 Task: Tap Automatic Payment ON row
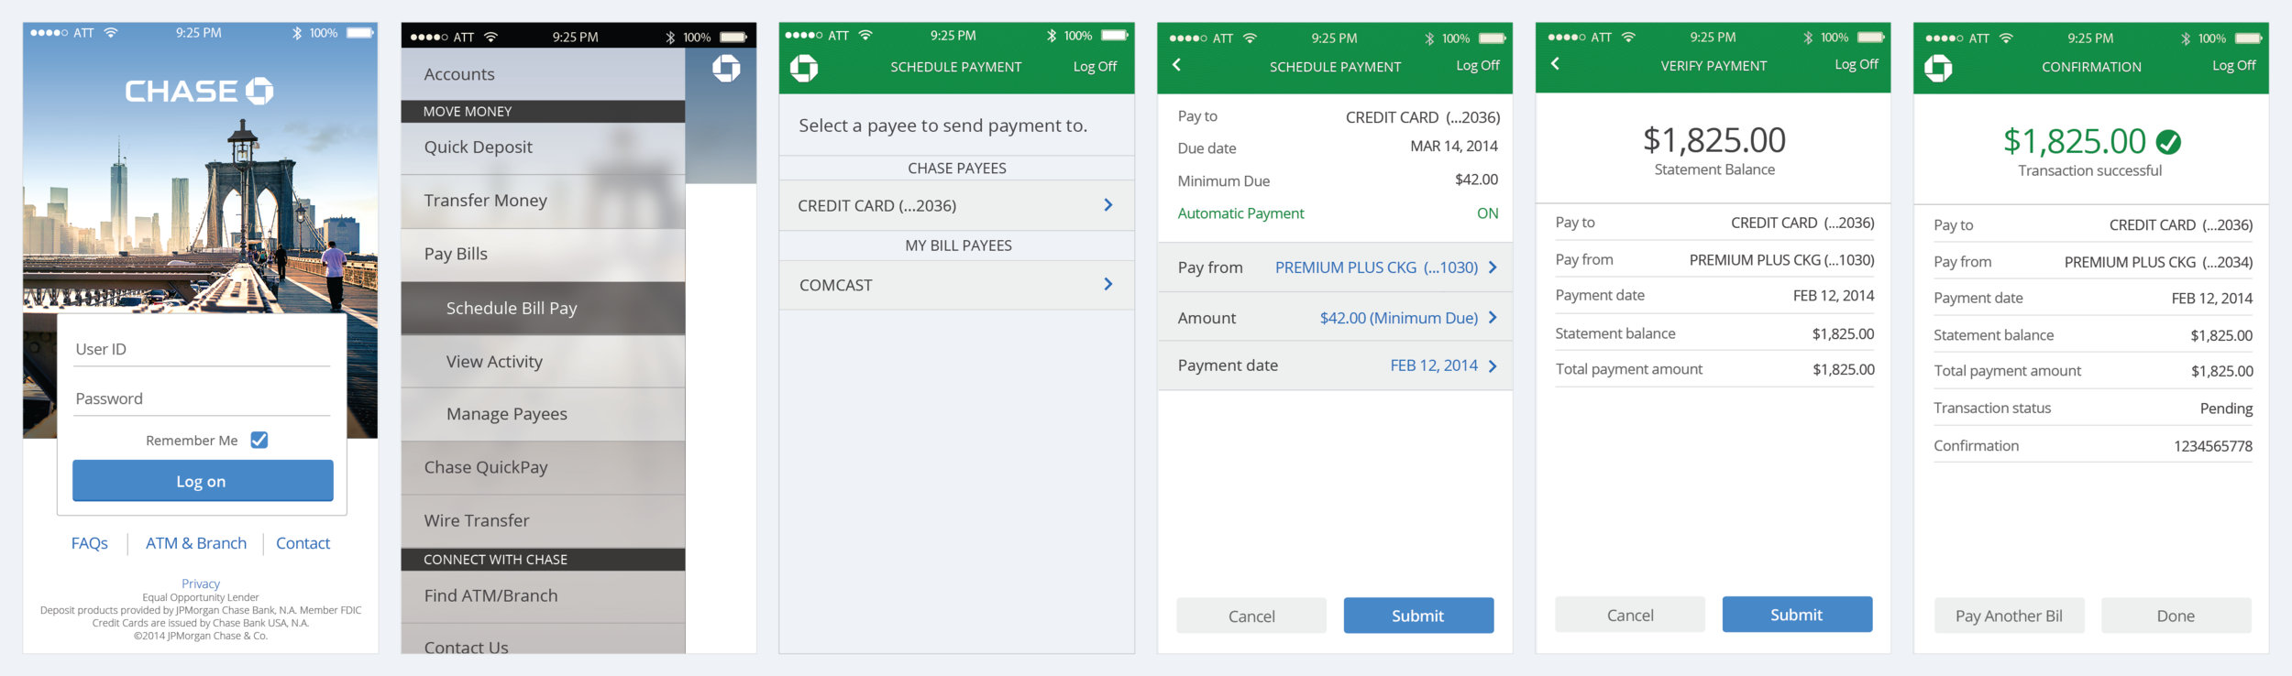click(1338, 213)
